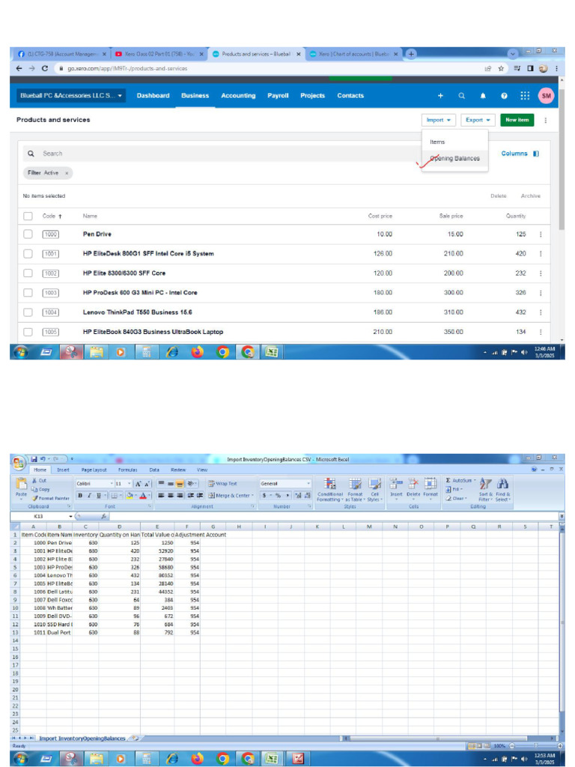Click the Chrome reload page icon
The image size is (575, 767).
(x=44, y=68)
